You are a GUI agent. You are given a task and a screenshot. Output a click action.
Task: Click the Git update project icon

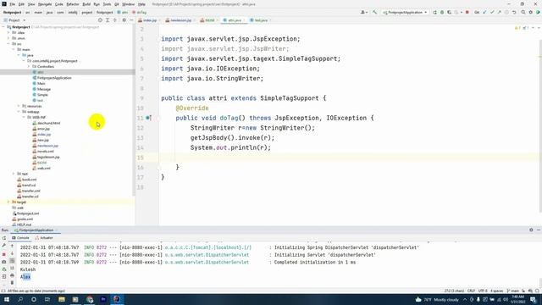pos(484,13)
